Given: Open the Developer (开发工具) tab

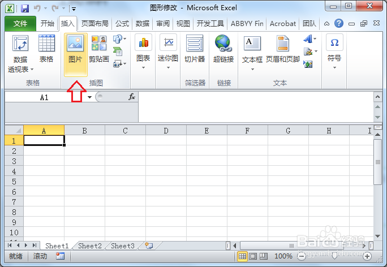Looking at the screenshot, I should (210, 23).
